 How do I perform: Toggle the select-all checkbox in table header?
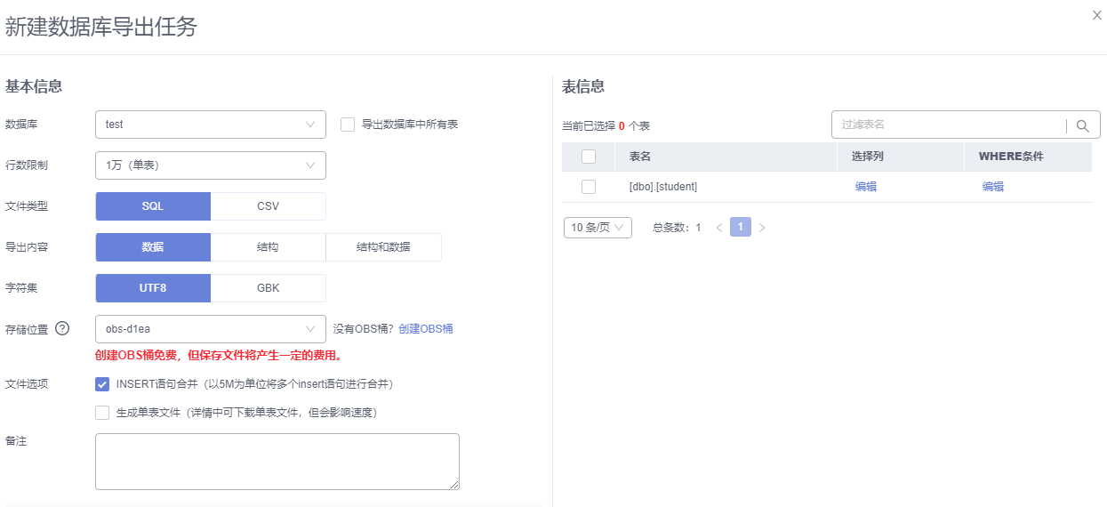(x=589, y=157)
